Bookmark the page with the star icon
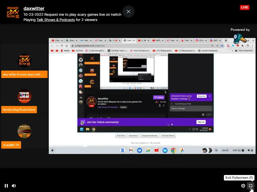Screen dimensions: 257x192 click(222, 46)
